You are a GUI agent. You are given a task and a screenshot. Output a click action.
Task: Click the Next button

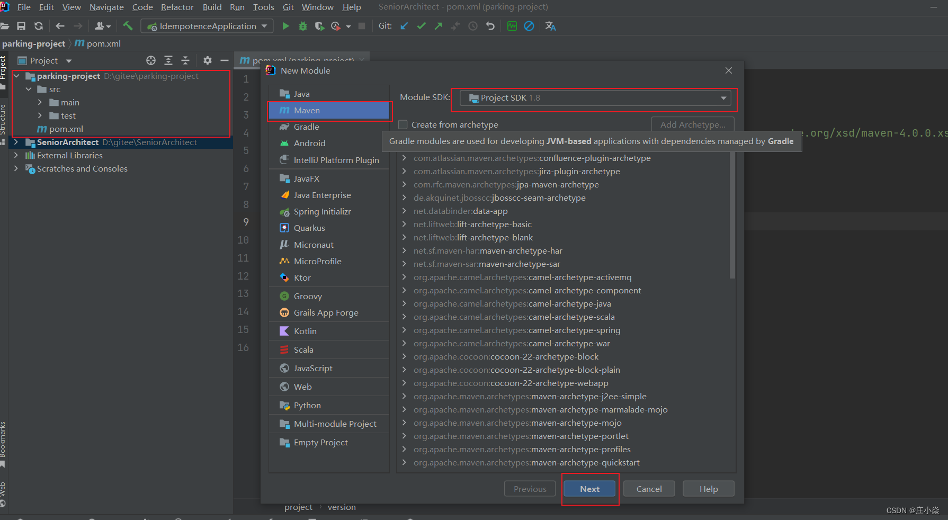click(x=589, y=489)
